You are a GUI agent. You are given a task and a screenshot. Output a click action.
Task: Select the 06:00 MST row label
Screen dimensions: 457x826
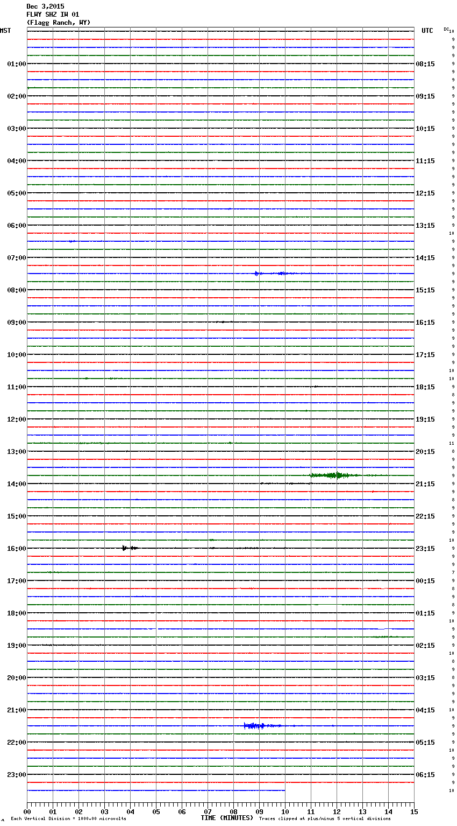(x=17, y=226)
